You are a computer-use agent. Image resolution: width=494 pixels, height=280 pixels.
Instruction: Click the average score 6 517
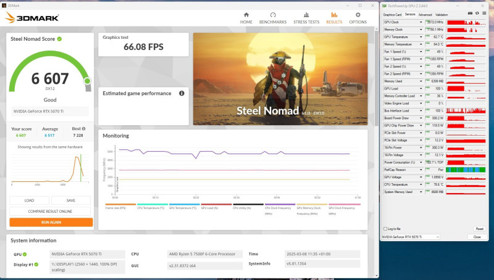pyautogui.click(x=49, y=135)
